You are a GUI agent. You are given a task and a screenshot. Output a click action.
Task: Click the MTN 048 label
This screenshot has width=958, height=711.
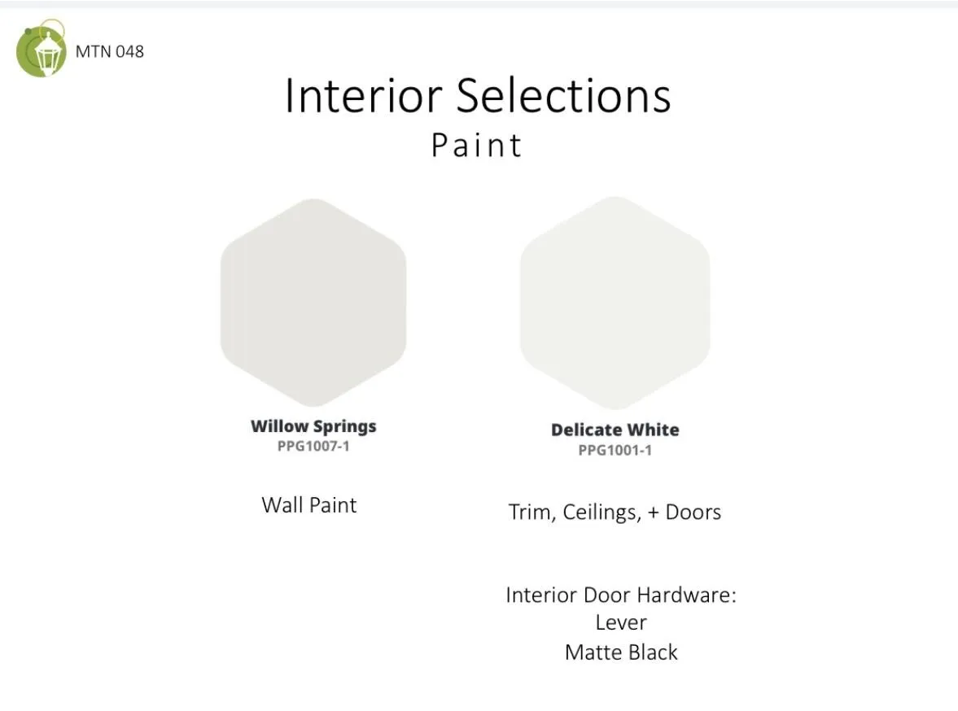(110, 51)
